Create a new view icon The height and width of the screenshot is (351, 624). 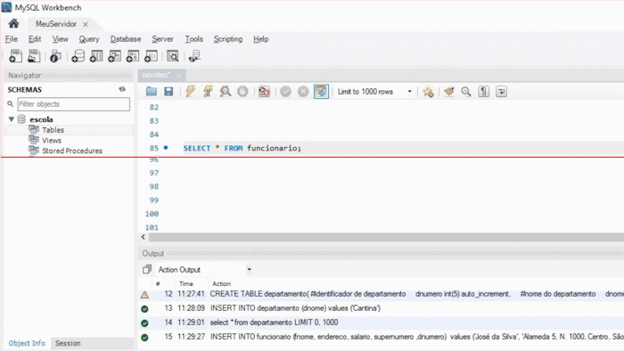[115, 56]
